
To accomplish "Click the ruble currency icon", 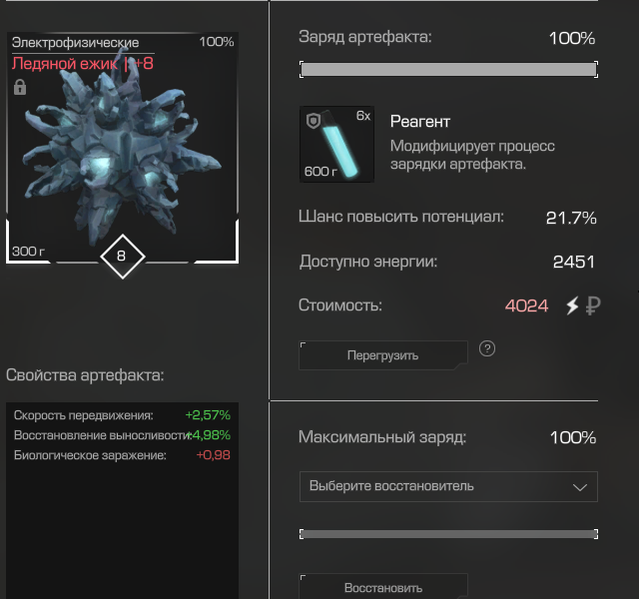I will point(593,305).
